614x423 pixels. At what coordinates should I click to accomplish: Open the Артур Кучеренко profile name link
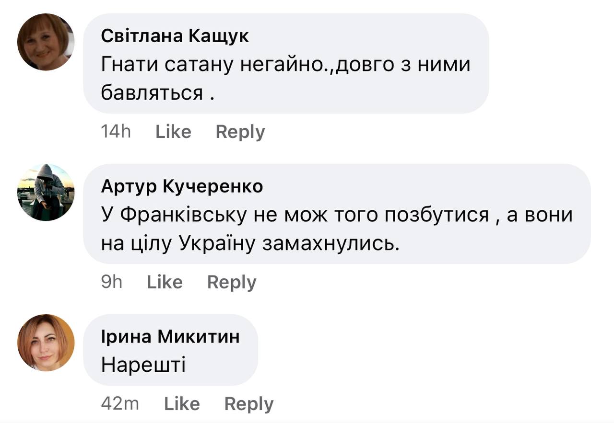pyautogui.click(x=182, y=186)
